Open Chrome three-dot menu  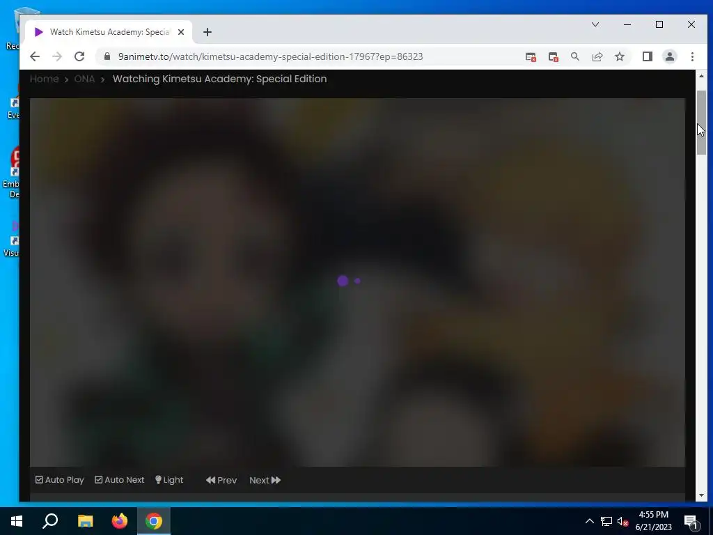pyautogui.click(x=692, y=56)
